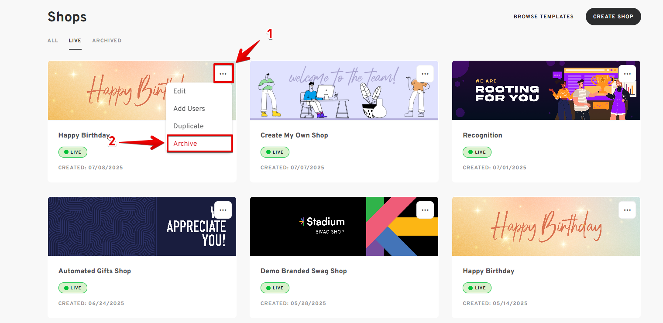The height and width of the screenshot is (323, 663).
Task: Open three-dots menu on Demo Branded Swag Shop
Action: [x=425, y=210]
